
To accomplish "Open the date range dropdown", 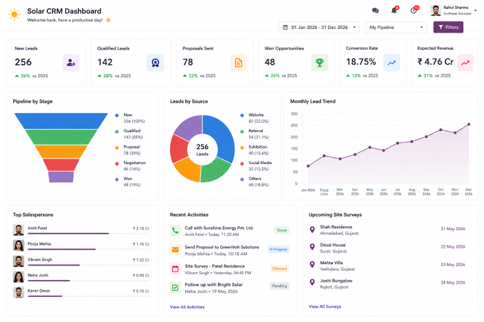I will pyautogui.click(x=319, y=28).
